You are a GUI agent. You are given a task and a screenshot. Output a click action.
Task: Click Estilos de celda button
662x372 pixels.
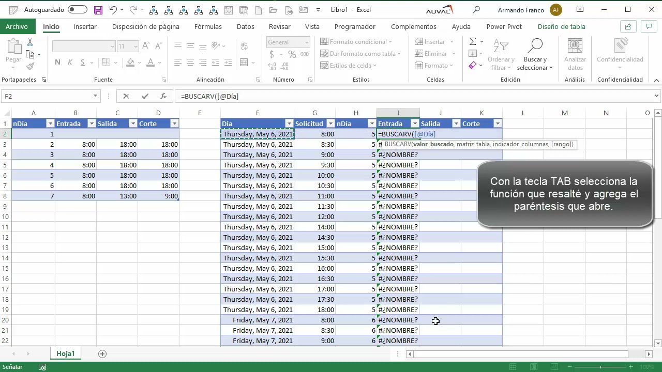pyautogui.click(x=349, y=66)
